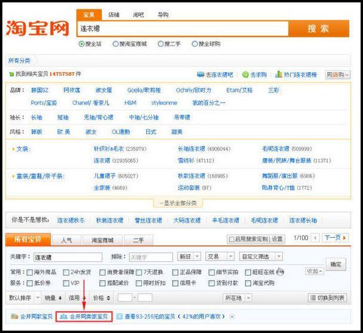
Task: Open suggested search 蕾丝连衣裙
Action: [149, 220]
